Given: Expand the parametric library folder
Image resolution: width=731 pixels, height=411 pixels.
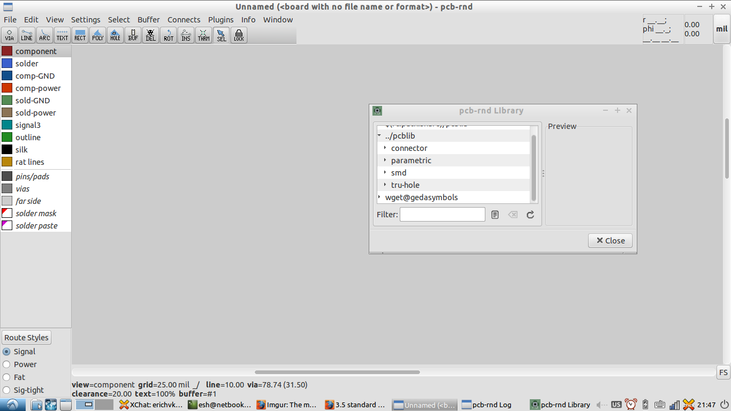Looking at the screenshot, I should (x=385, y=161).
